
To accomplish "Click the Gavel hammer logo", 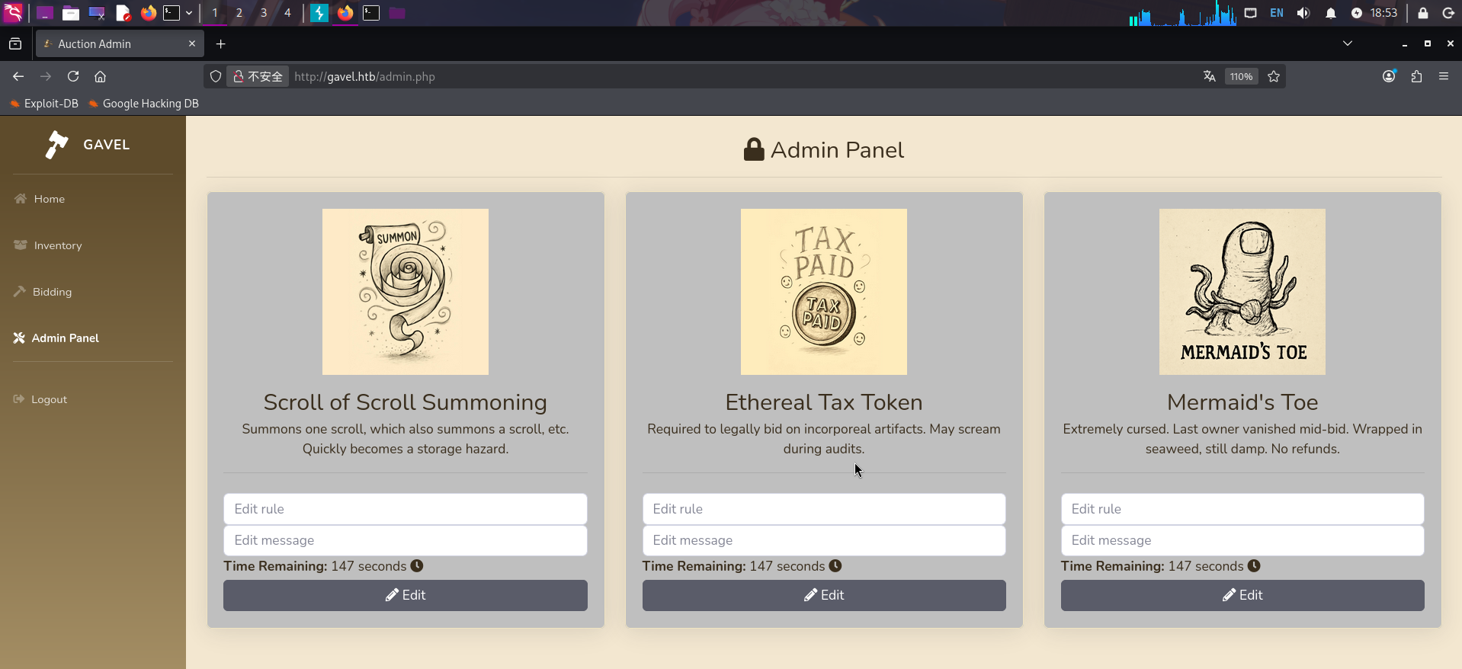I will pos(57,144).
